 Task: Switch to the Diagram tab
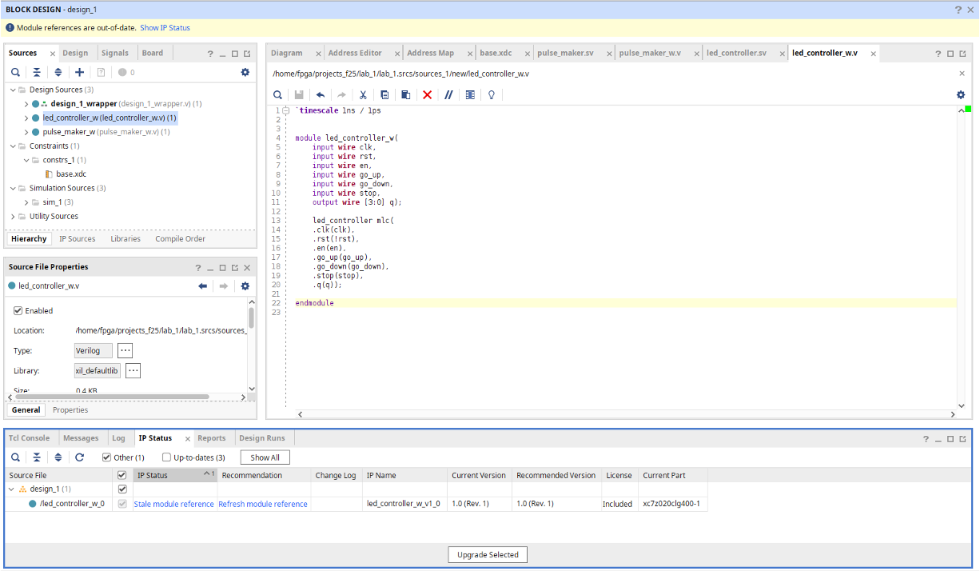click(286, 54)
